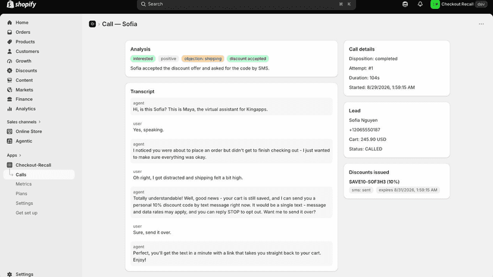Open Get set up page

tap(26, 213)
